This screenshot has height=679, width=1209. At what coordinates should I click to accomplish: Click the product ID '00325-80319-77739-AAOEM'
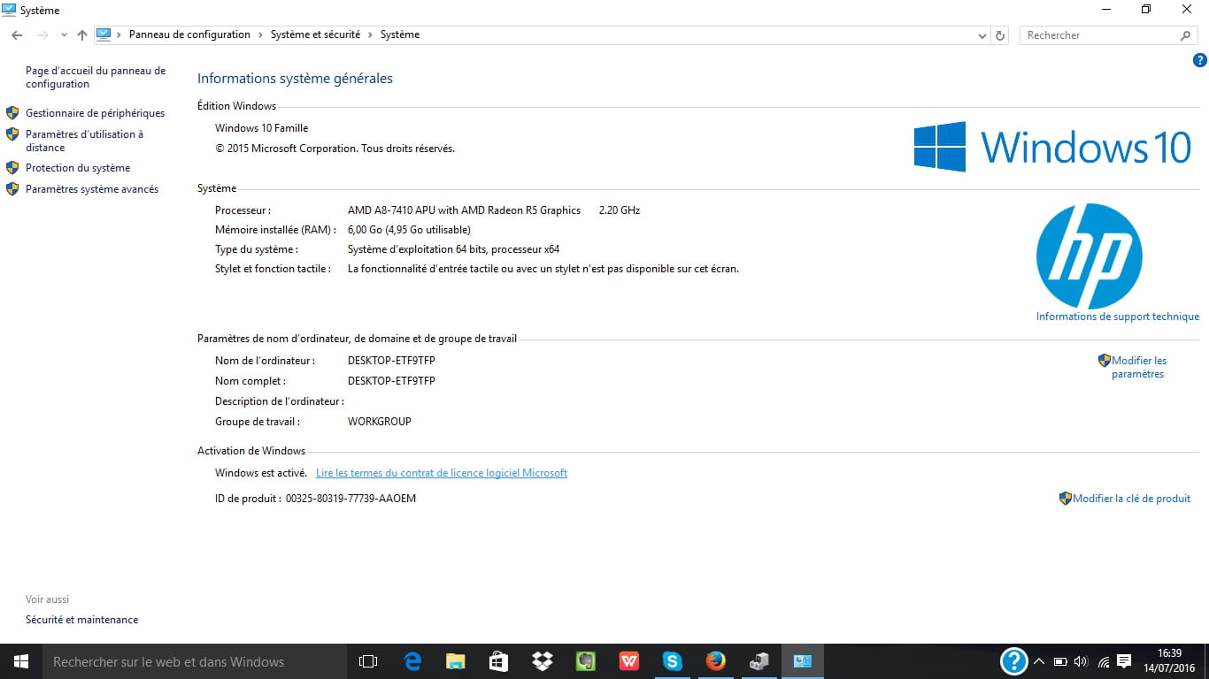point(350,499)
